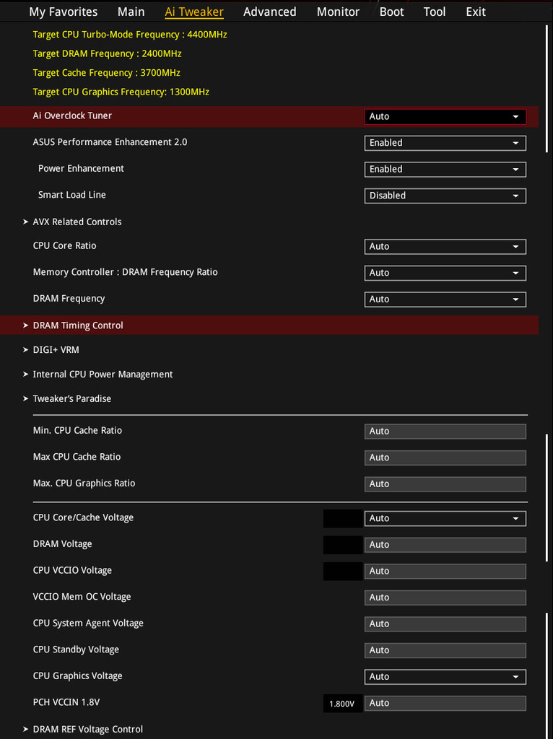Click the 1.800V PCH VCCIN reading
The image size is (553, 739).
pyautogui.click(x=342, y=704)
